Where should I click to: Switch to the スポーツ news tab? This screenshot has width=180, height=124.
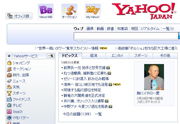[x=141, y=56]
